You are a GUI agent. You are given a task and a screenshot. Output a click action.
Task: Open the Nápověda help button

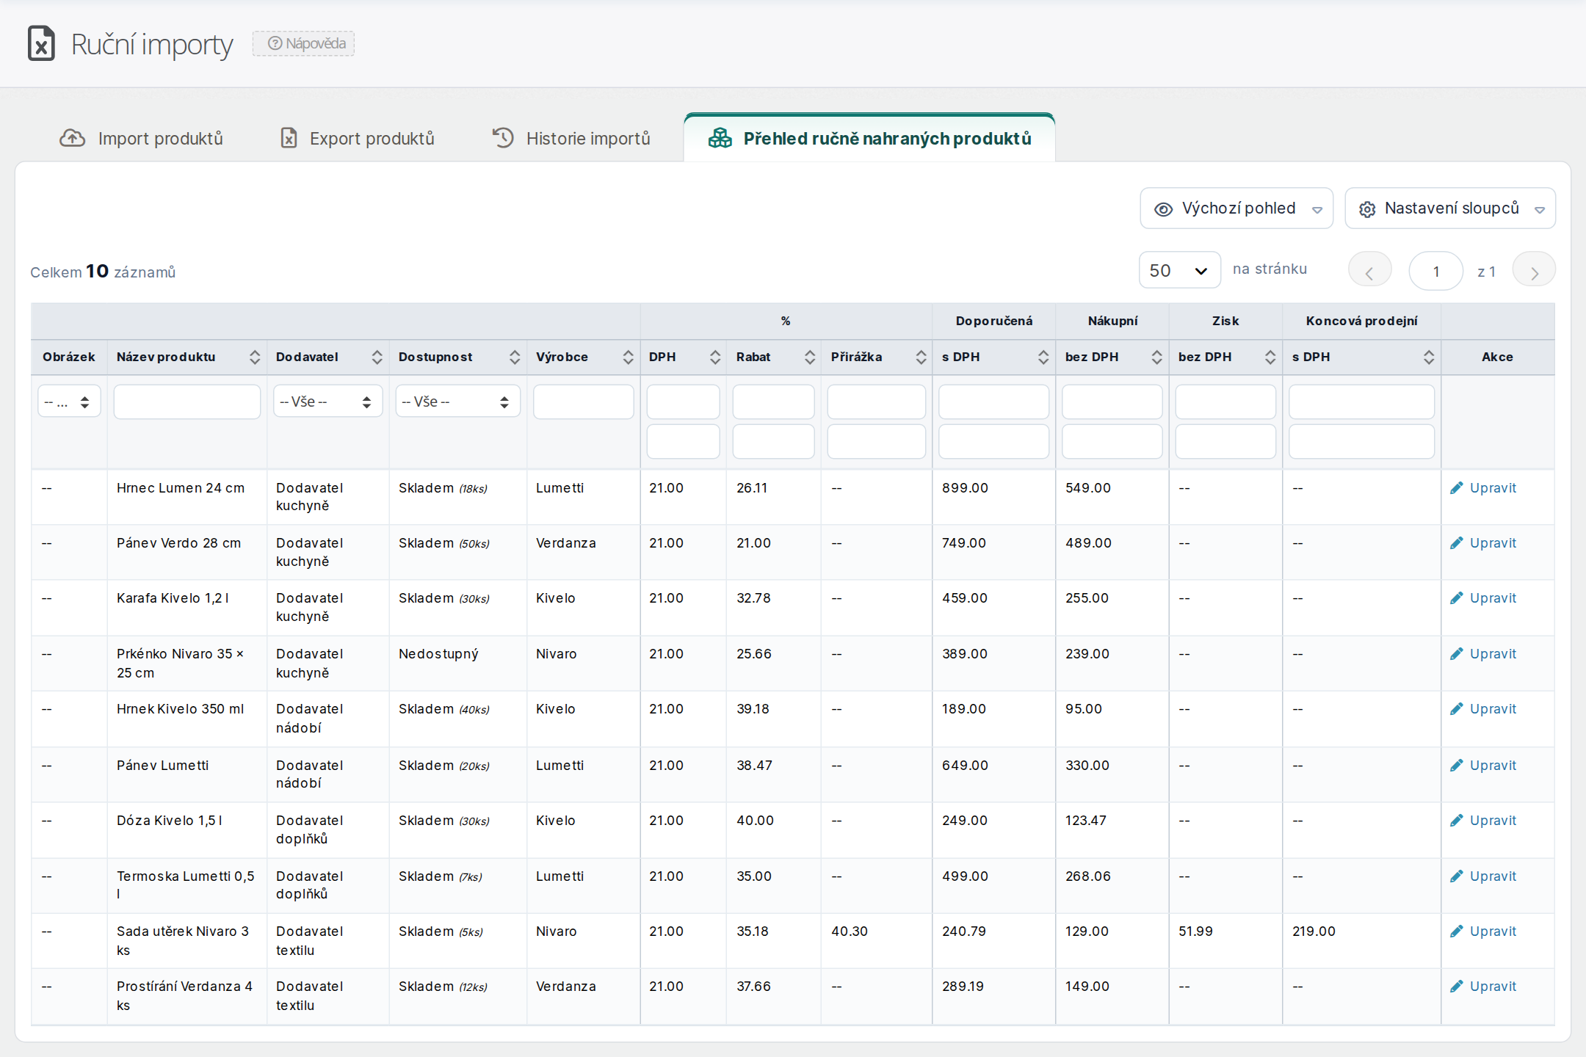pyautogui.click(x=304, y=43)
